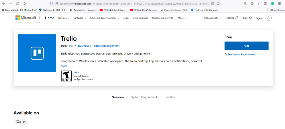This screenshot has width=285, height=129.
Task: Switch to the Related tab
Action: pos(170,97)
